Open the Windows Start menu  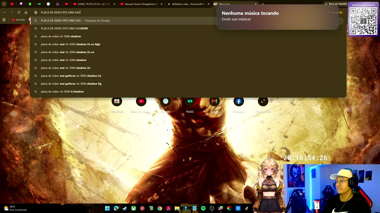[x=107, y=208]
